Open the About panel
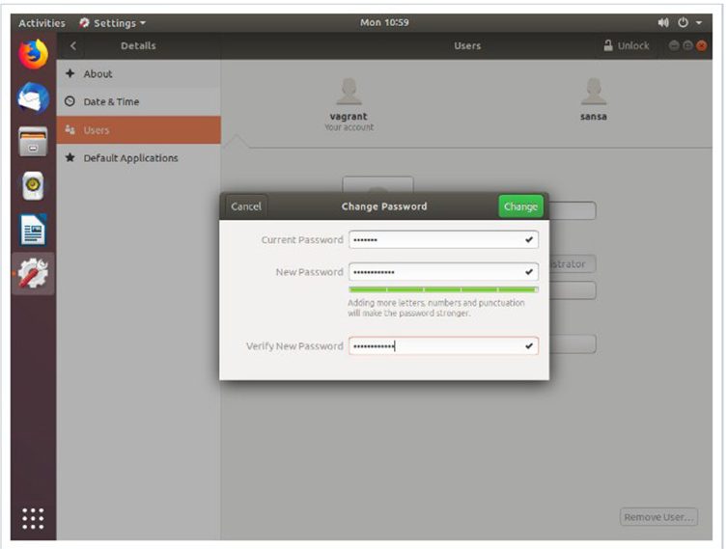The height and width of the screenshot is (549, 727). click(x=139, y=73)
